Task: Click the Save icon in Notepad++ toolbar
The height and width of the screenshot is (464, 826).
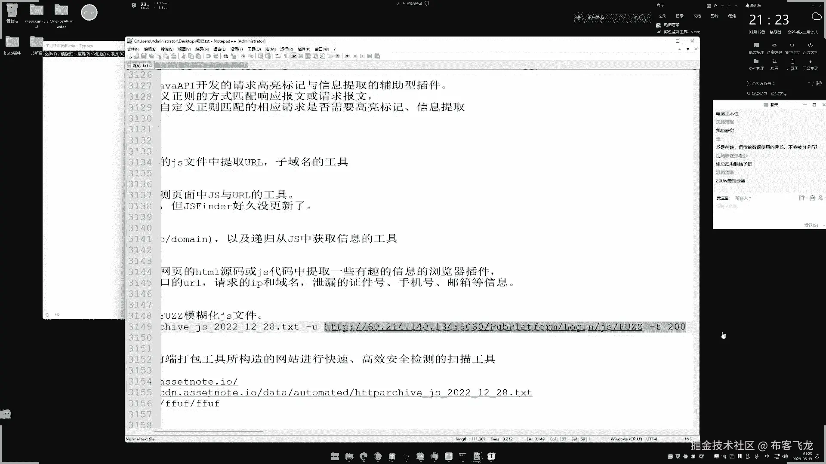Action: [x=144, y=56]
